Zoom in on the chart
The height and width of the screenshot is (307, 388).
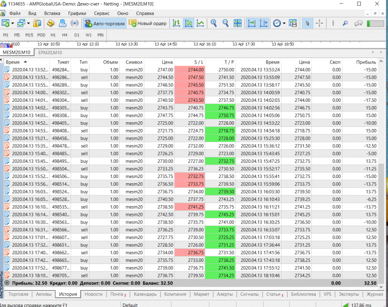coord(214,23)
